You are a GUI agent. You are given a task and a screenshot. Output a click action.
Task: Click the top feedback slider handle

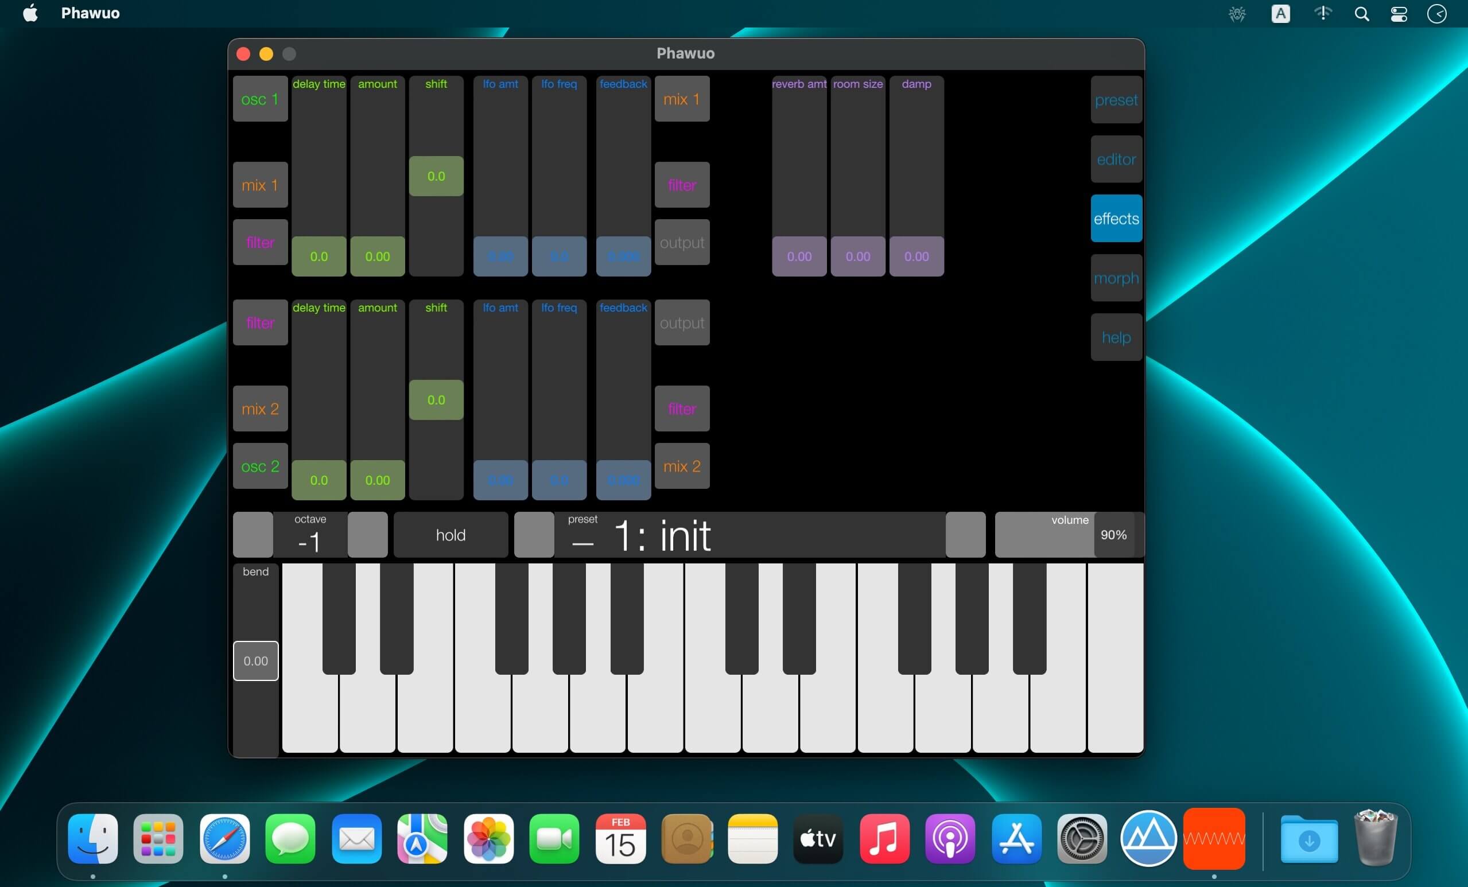623,256
